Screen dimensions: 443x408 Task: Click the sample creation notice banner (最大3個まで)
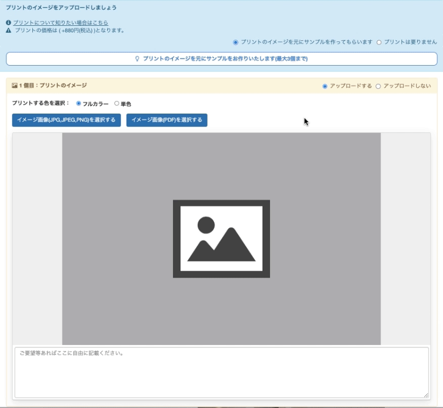[x=221, y=59]
